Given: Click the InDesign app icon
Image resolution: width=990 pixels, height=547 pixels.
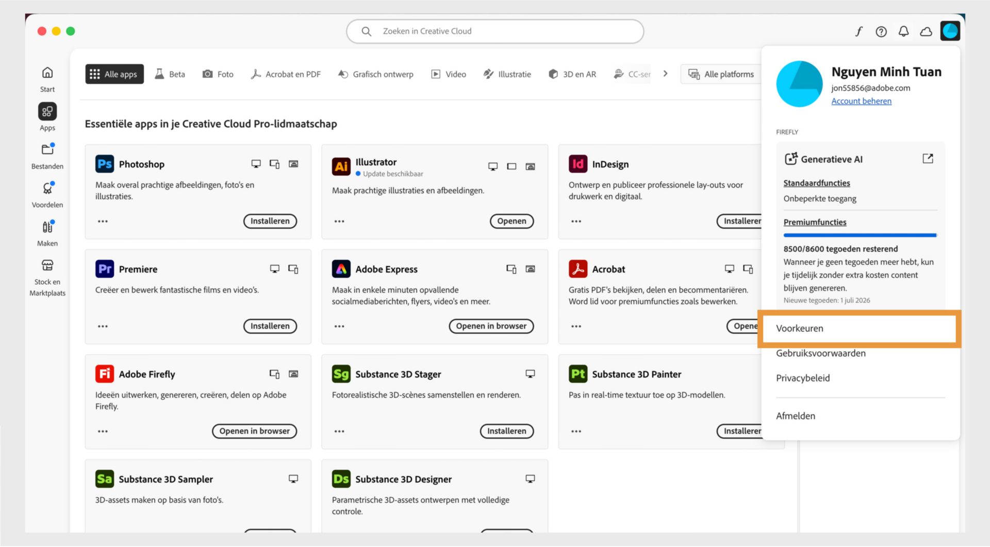Looking at the screenshot, I should 578,164.
